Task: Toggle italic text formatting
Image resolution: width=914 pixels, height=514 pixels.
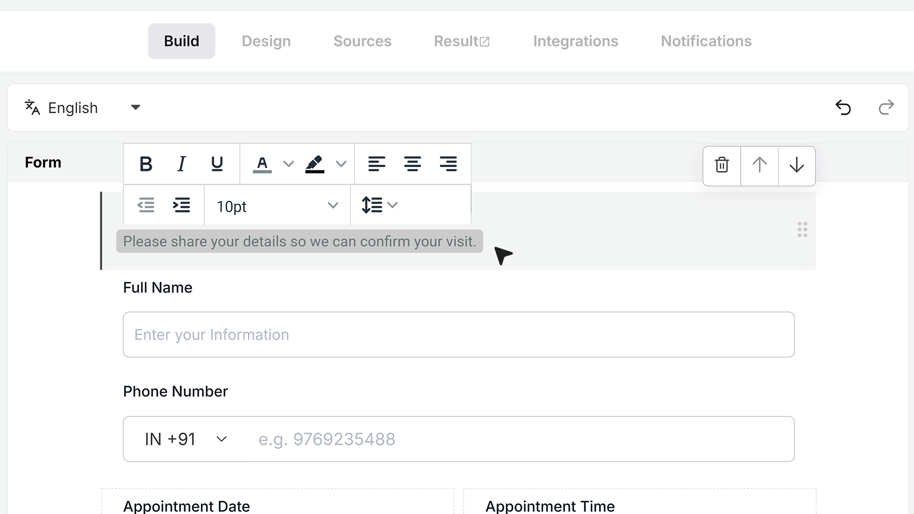Action: click(181, 164)
